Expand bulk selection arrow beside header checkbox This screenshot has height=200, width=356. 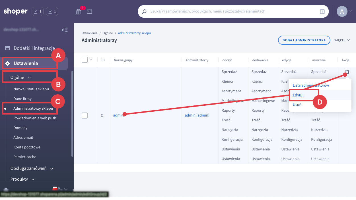91,60
